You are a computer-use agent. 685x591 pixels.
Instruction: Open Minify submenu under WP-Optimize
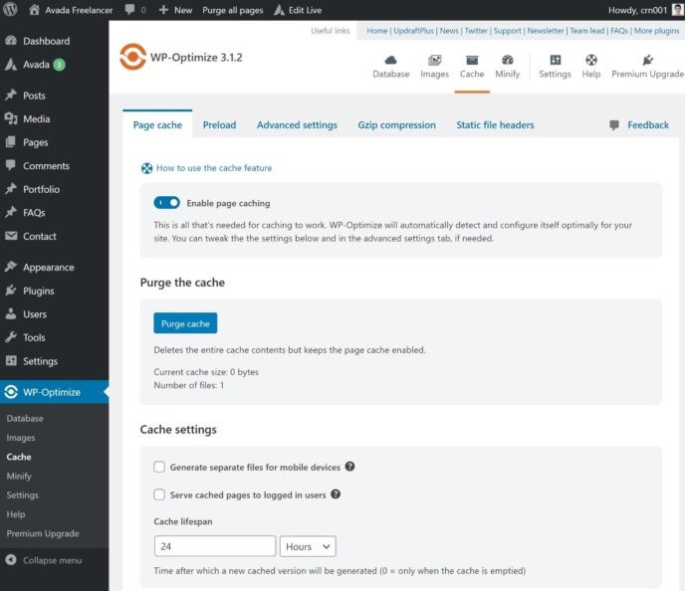click(x=19, y=476)
